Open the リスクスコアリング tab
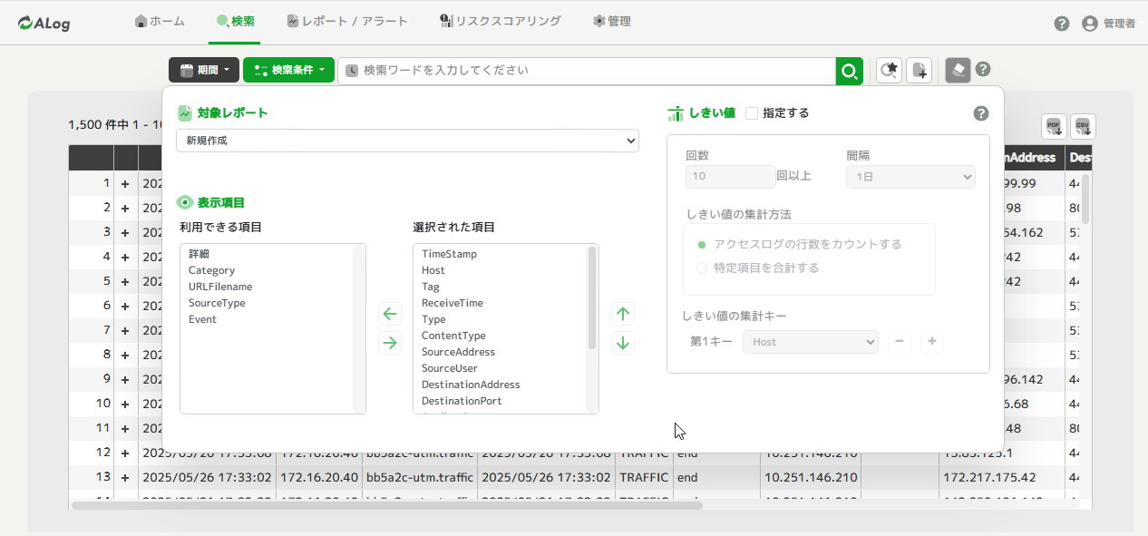Viewport: 1148px width, 536px height. [500, 21]
